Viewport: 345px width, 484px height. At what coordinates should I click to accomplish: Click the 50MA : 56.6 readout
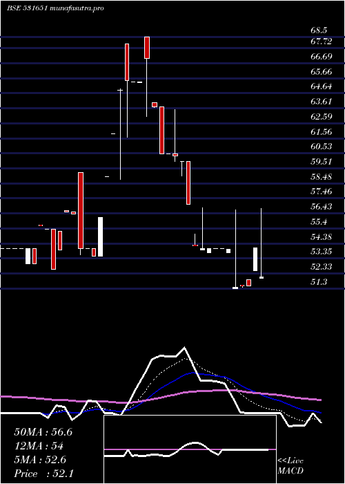[x=43, y=432]
